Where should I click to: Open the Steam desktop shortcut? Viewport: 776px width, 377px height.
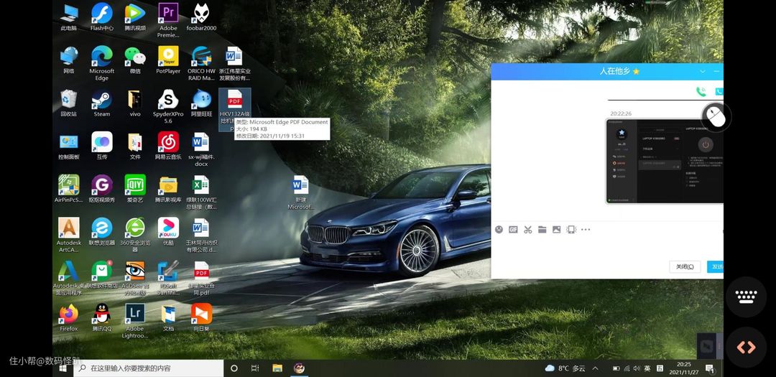pyautogui.click(x=102, y=101)
